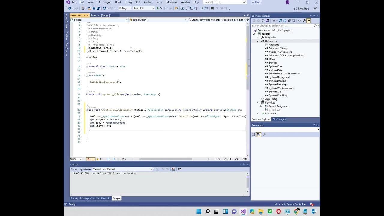The image size is (384, 216).
Task: Open the Analyze menu
Action: tap(148, 2)
